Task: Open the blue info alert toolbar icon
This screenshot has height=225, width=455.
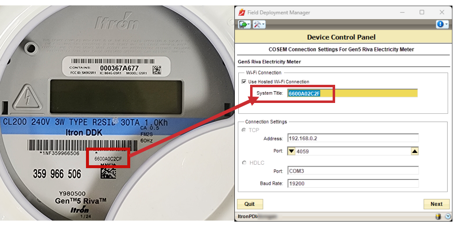Action: (x=442, y=25)
